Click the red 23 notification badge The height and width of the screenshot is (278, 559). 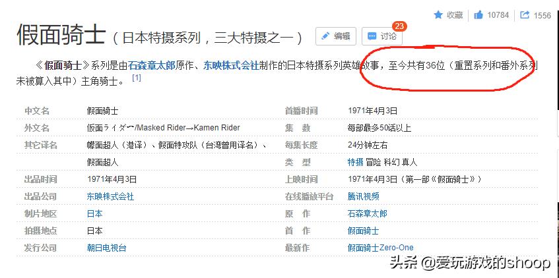pyautogui.click(x=399, y=26)
